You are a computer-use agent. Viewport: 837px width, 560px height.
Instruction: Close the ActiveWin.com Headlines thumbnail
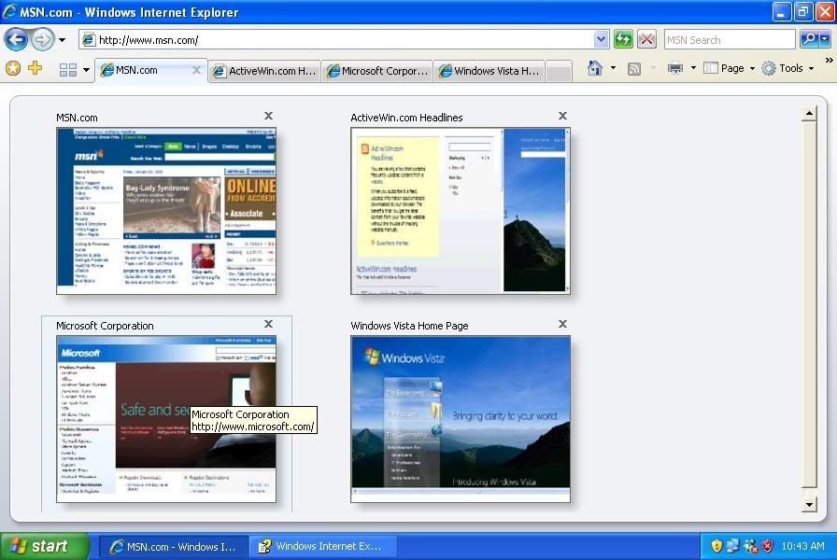point(562,116)
